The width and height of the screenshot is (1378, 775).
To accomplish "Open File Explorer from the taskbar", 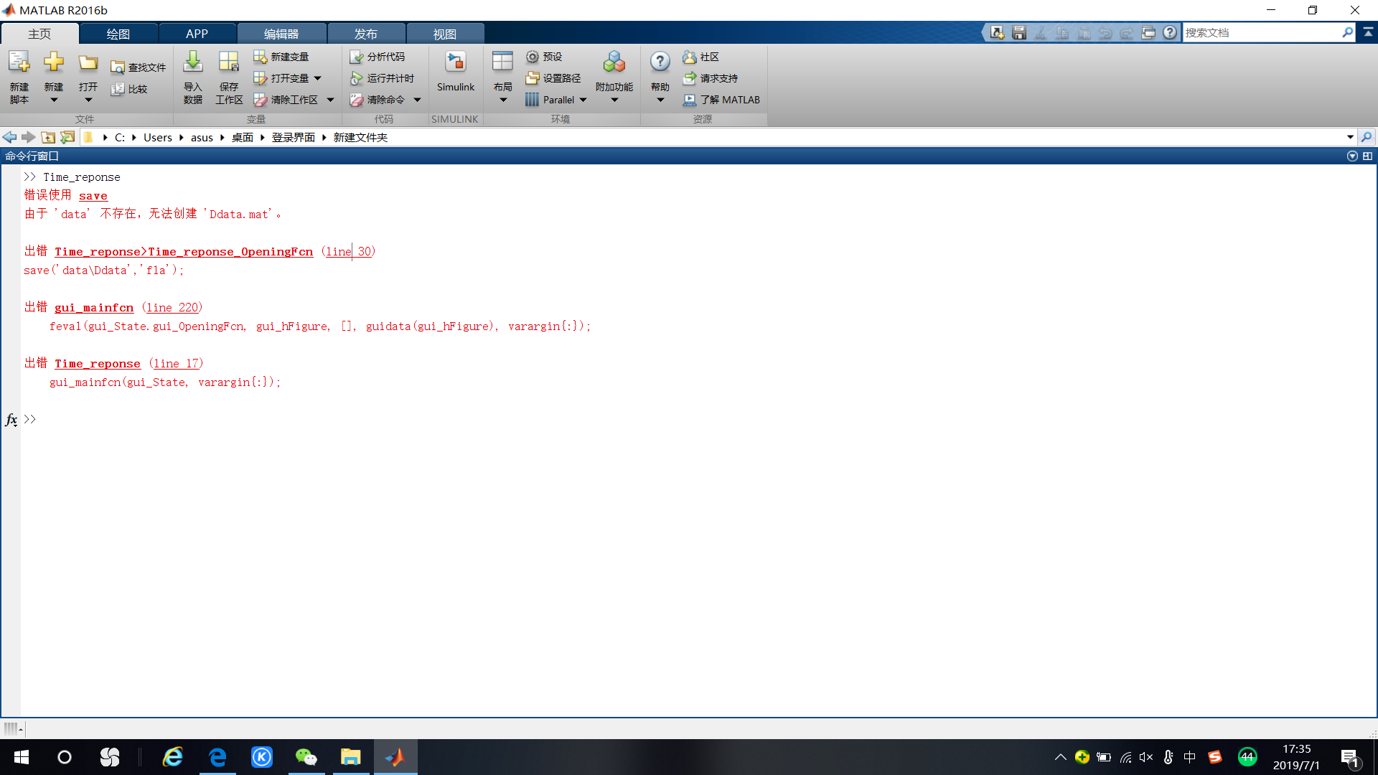I will point(350,757).
